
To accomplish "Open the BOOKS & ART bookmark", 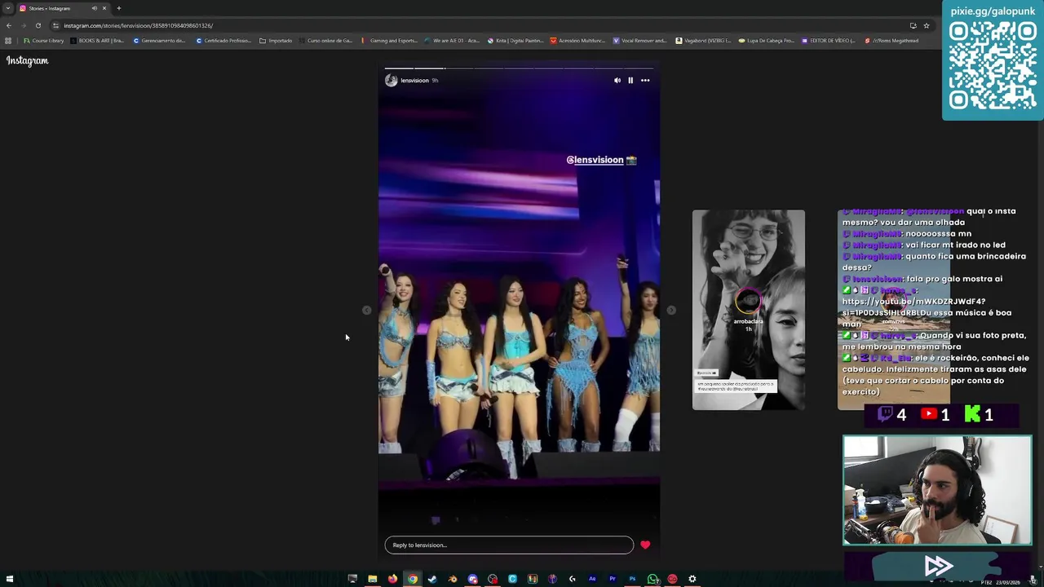I will tap(97, 41).
